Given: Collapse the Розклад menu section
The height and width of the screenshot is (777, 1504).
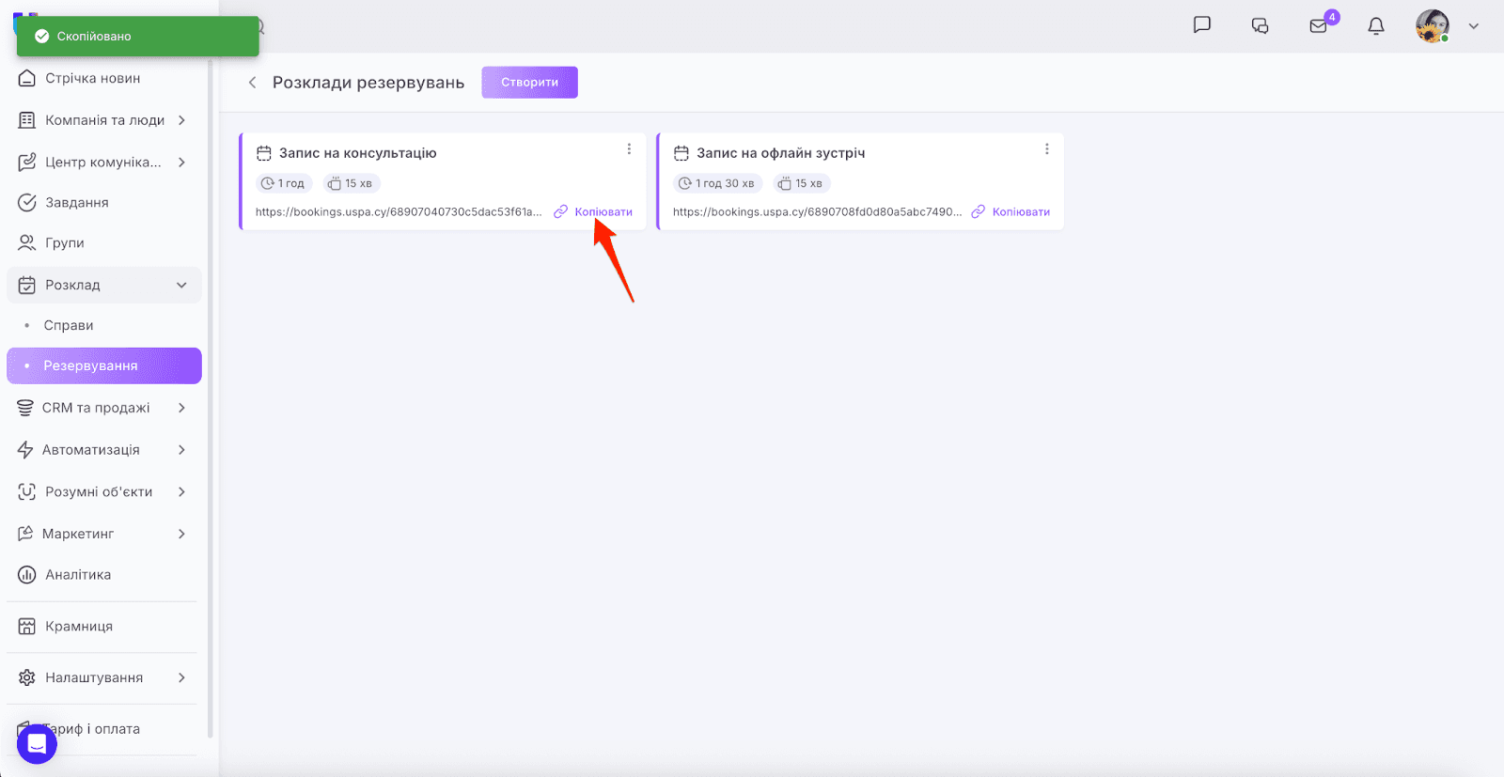Looking at the screenshot, I should [181, 285].
